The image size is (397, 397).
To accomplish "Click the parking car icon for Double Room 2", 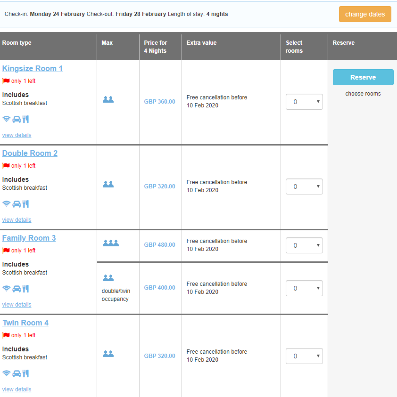I will (x=17, y=204).
